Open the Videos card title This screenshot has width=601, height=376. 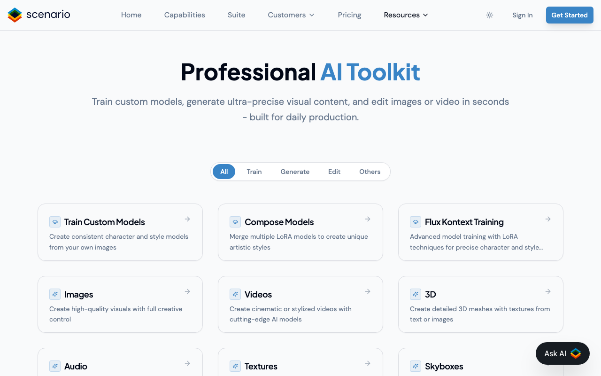[x=258, y=294]
